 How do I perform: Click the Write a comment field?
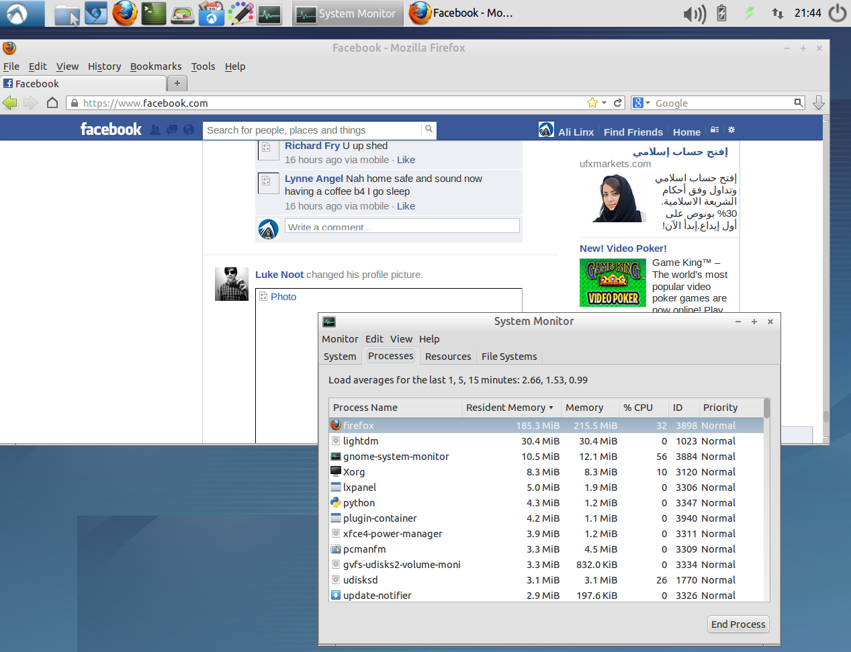402,226
